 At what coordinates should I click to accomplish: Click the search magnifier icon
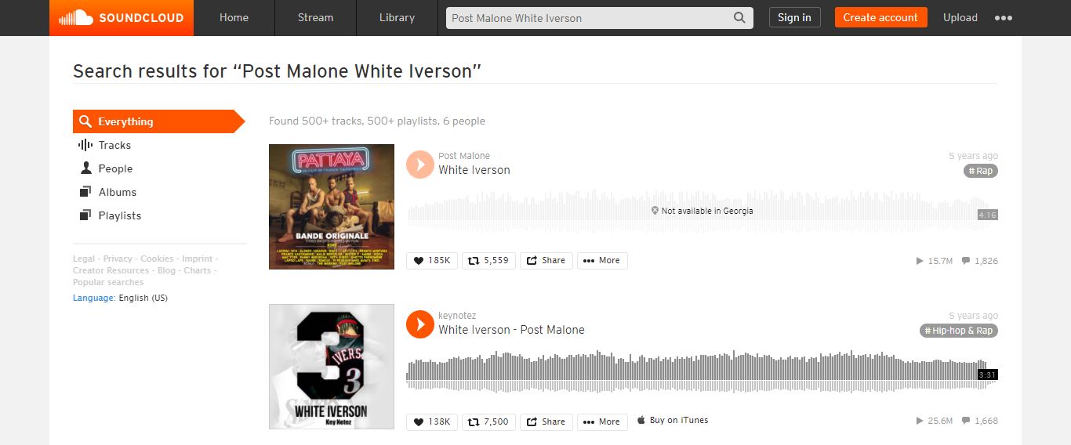tap(739, 18)
